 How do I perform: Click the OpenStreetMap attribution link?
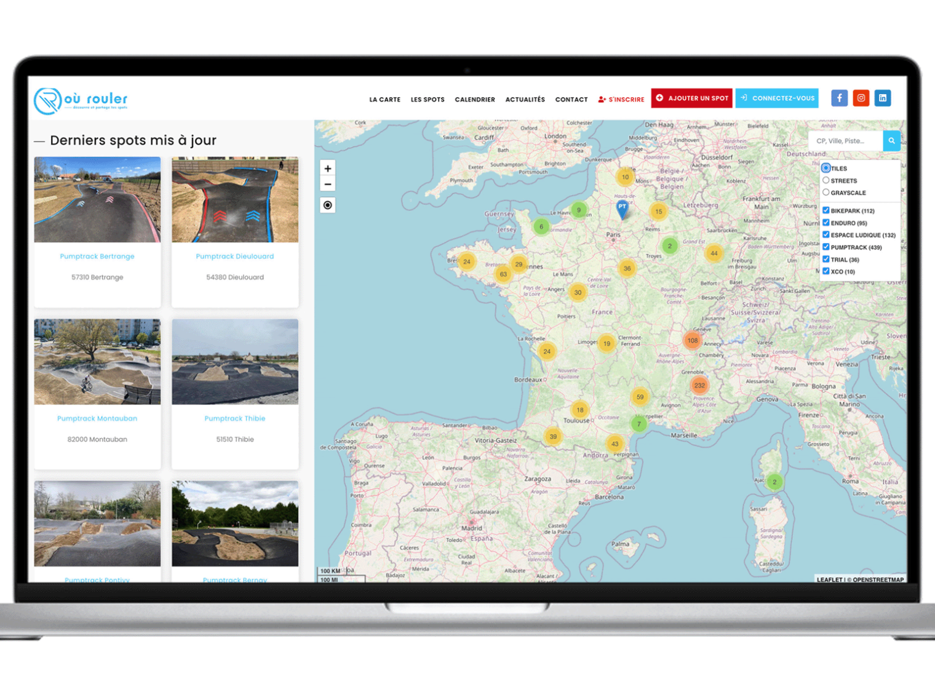point(878,579)
